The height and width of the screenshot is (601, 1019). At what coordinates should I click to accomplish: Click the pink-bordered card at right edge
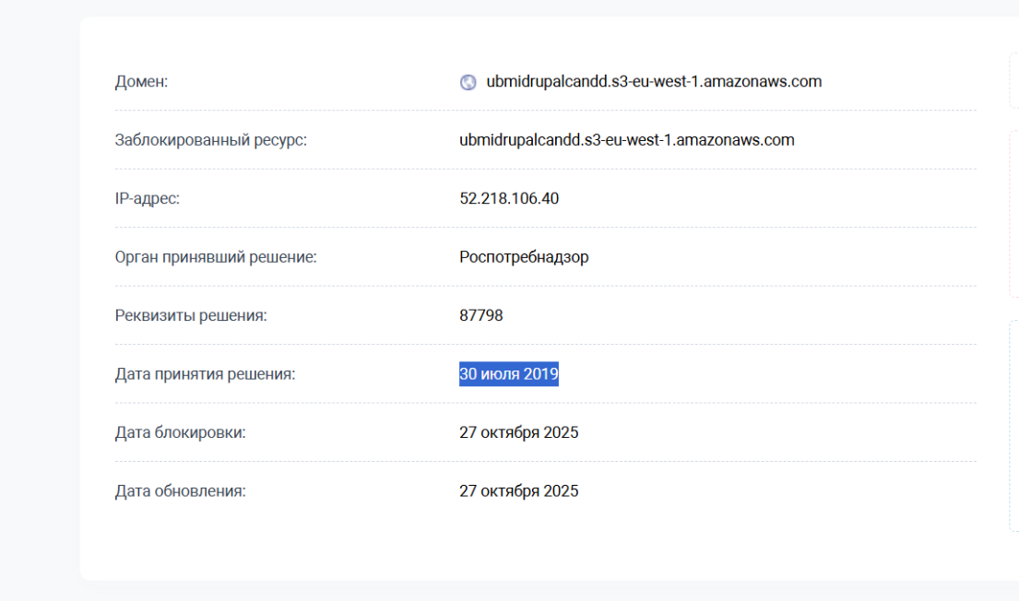click(1013, 214)
